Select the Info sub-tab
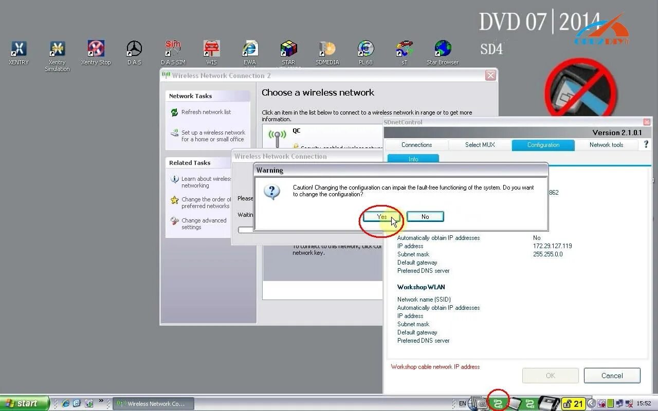The height and width of the screenshot is (411, 658). click(x=413, y=159)
